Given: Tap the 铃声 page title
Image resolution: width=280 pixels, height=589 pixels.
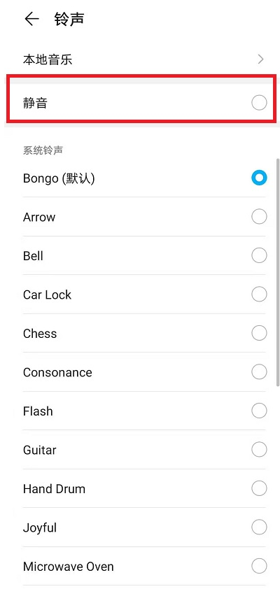Looking at the screenshot, I should 69,19.
